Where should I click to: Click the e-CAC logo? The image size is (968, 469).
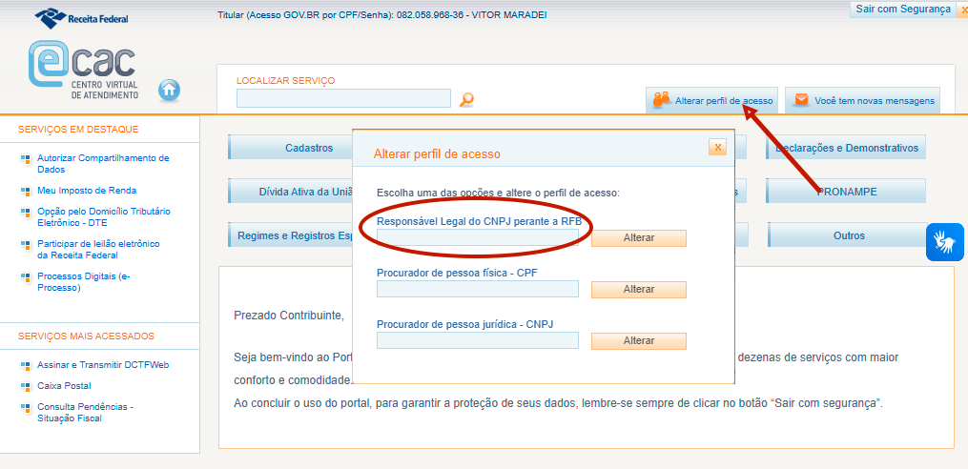pos(83,71)
